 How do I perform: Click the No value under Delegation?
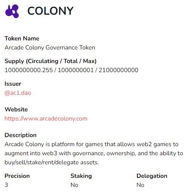tap(140, 185)
